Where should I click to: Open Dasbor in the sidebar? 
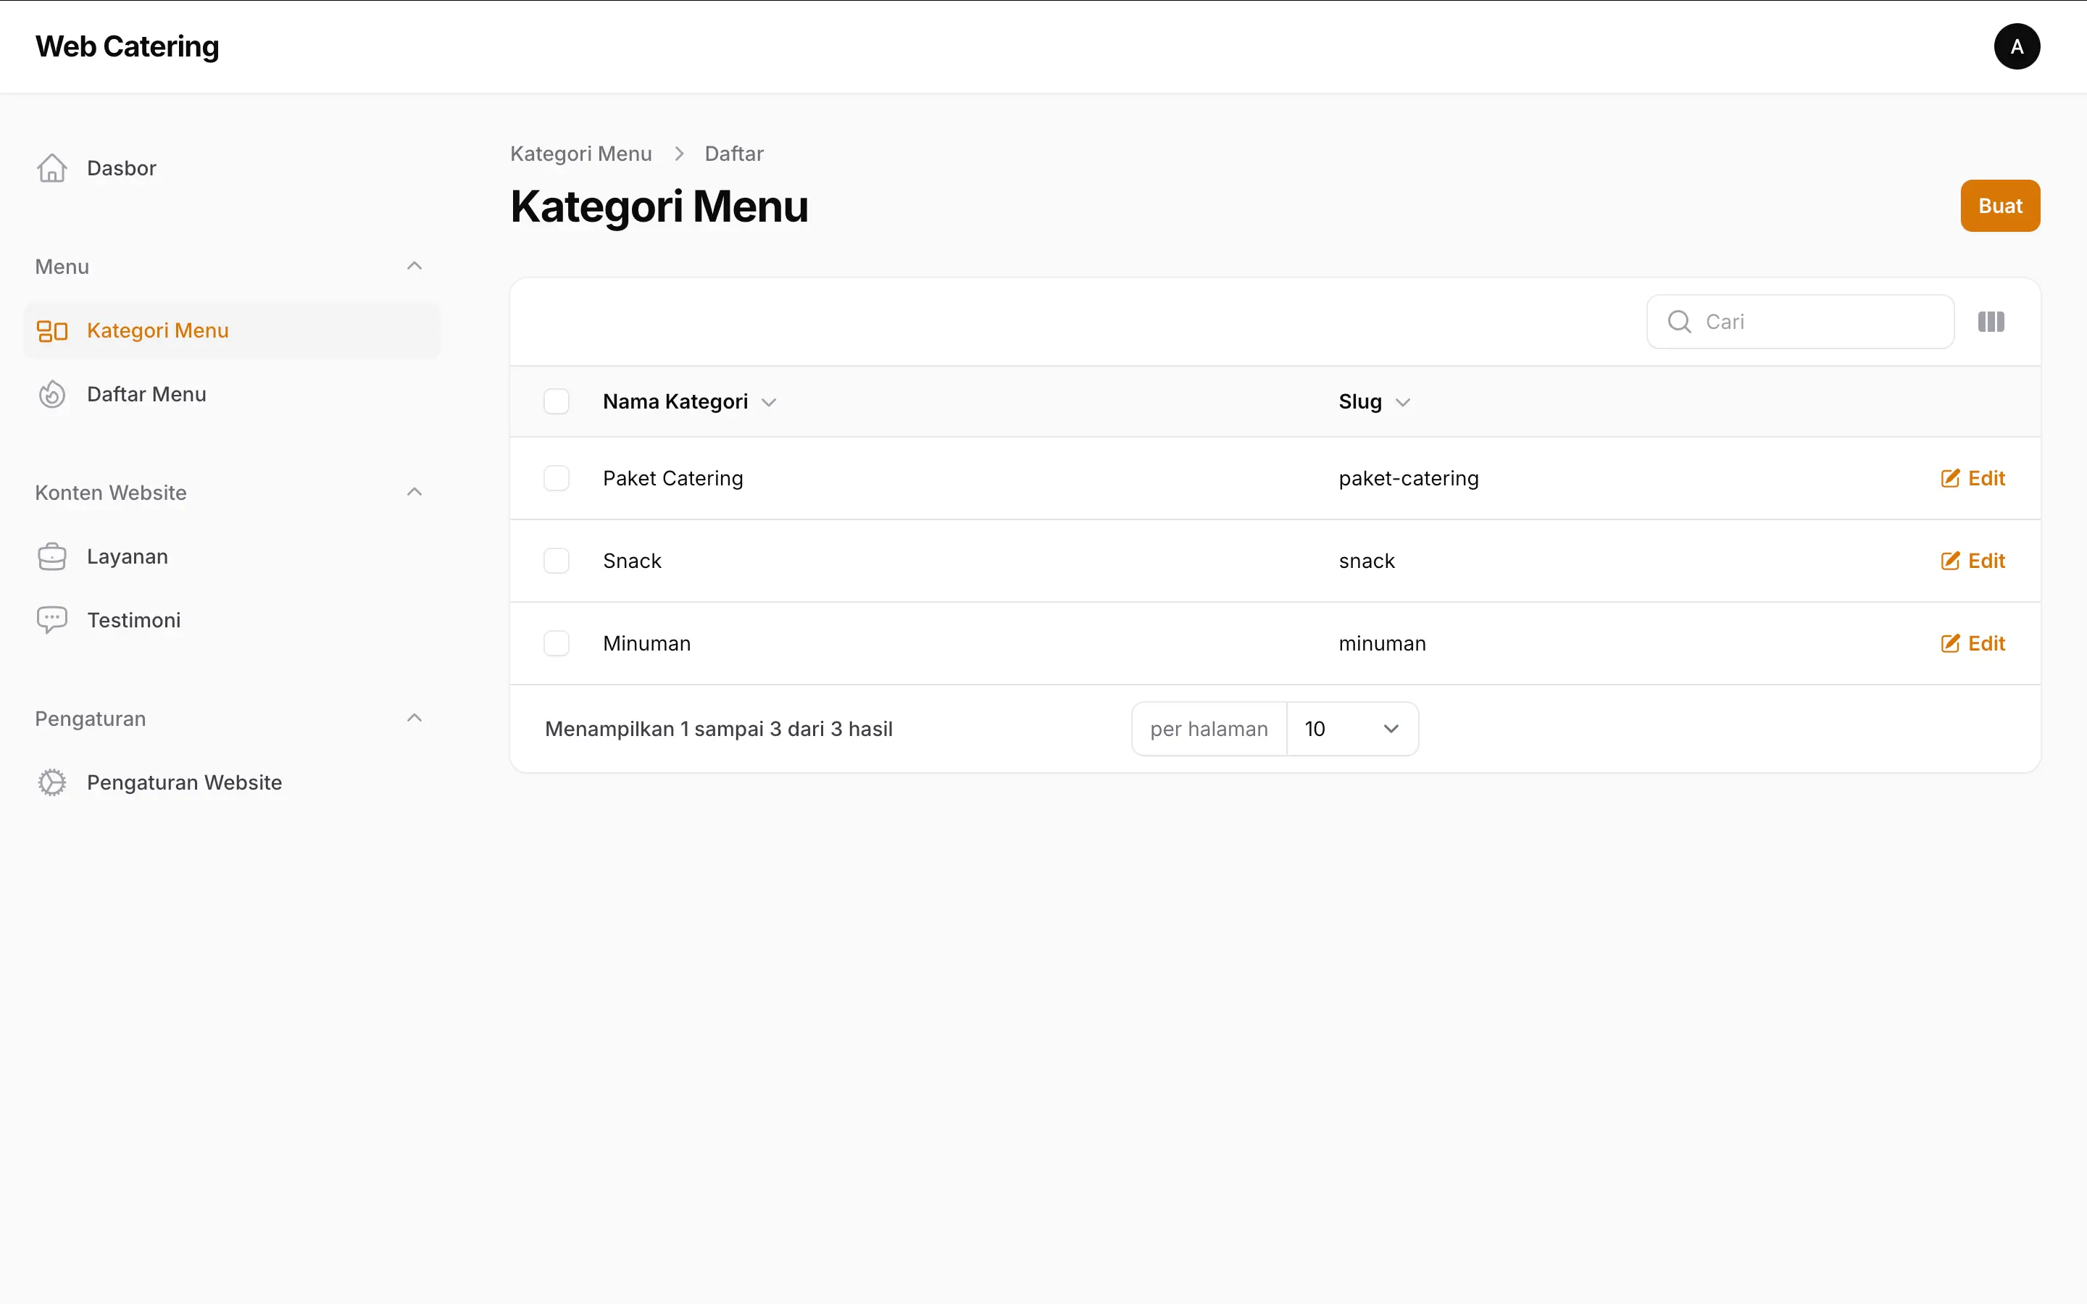[x=231, y=168]
